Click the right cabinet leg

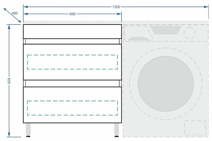tap(117, 129)
